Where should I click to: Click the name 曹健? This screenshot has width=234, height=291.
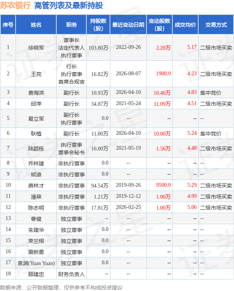coord(36,219)
